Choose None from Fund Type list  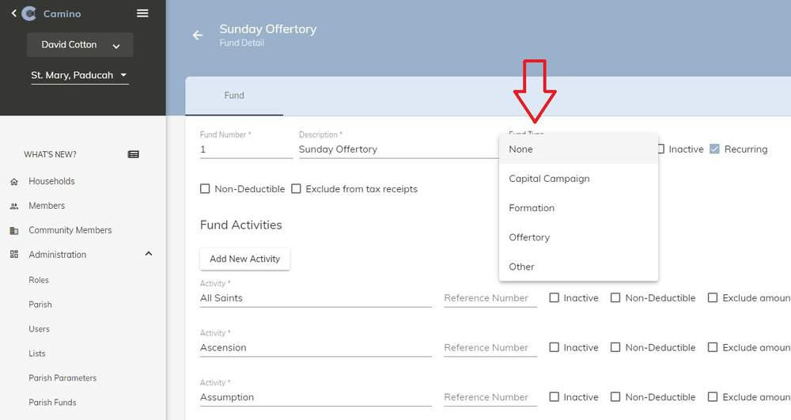click(579, 149)
